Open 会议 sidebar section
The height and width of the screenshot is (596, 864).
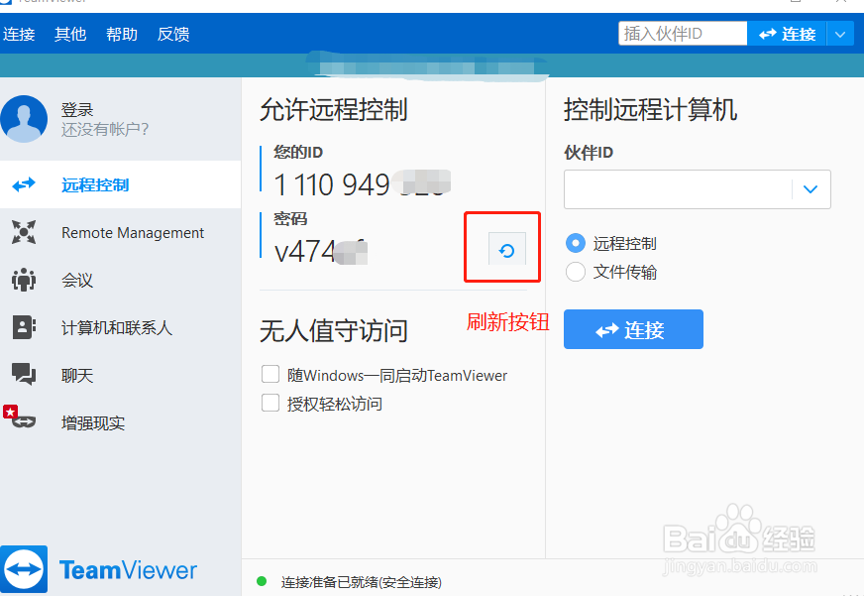(x=120, y=280)
